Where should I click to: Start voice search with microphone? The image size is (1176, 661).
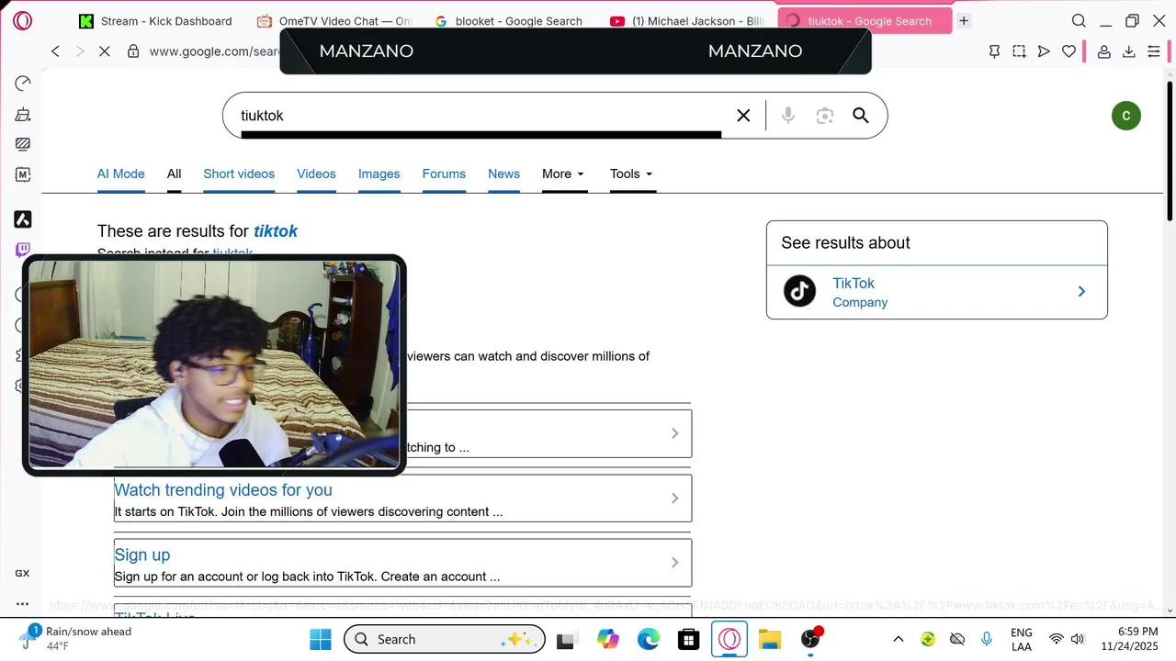(788, 116)
